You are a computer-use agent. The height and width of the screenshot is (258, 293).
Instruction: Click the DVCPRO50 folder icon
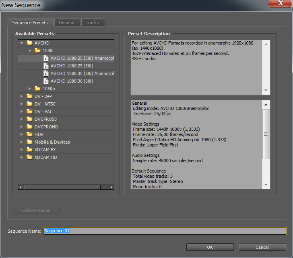[x=29, y=119]
